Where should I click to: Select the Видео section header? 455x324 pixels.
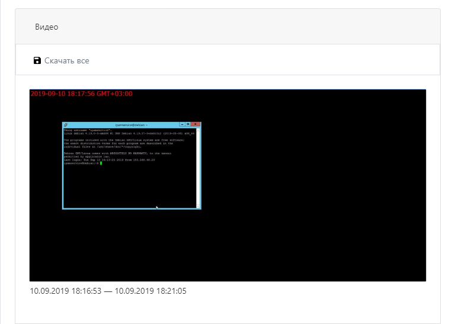[x=47, y=27]
